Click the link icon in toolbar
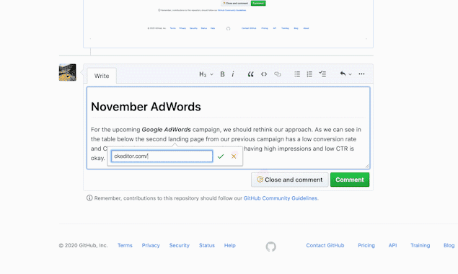 click(278, 74)
